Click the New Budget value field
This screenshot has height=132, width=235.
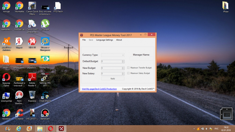click(111, 68)
